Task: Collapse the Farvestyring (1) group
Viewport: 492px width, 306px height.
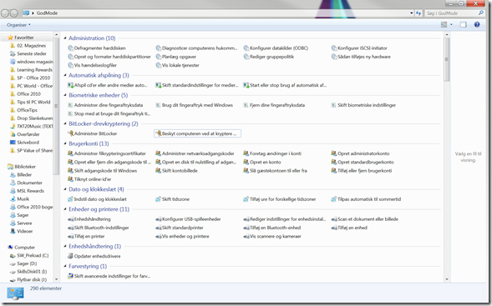Action: coord(65,266)
